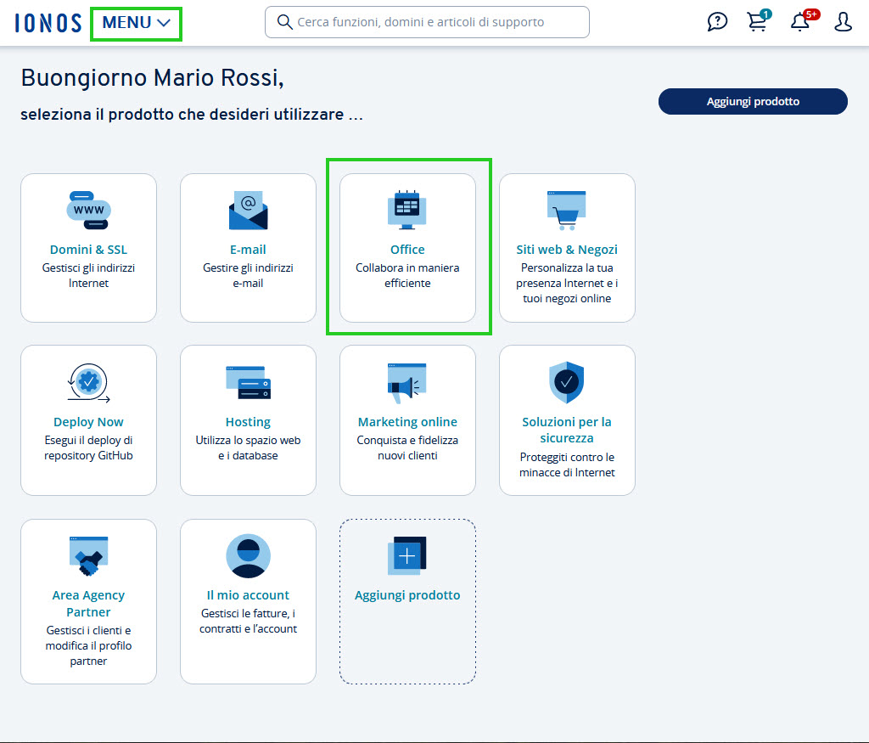Viewport: 869px width, 743px height.
Task: Click the Deploy Now gear icon
Action: tap(88, 383)
